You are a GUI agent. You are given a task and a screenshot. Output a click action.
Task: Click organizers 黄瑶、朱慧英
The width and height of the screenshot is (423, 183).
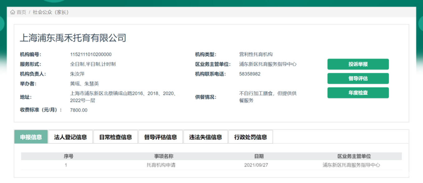pos(84,84)
